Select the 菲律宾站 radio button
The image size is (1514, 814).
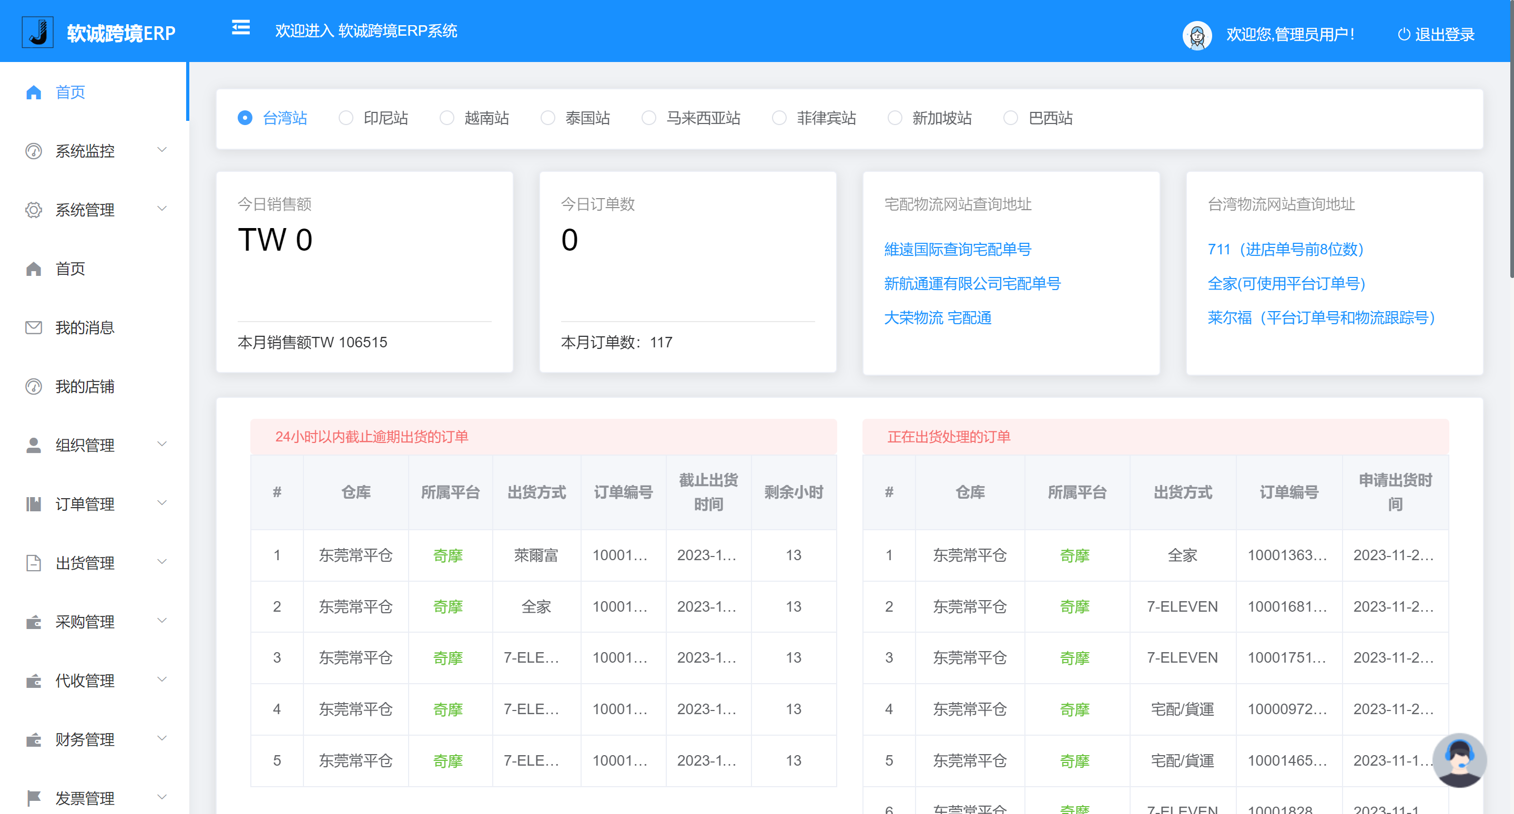[779, 118]
